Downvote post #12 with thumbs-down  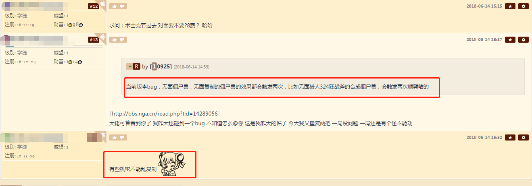[122, 6]
